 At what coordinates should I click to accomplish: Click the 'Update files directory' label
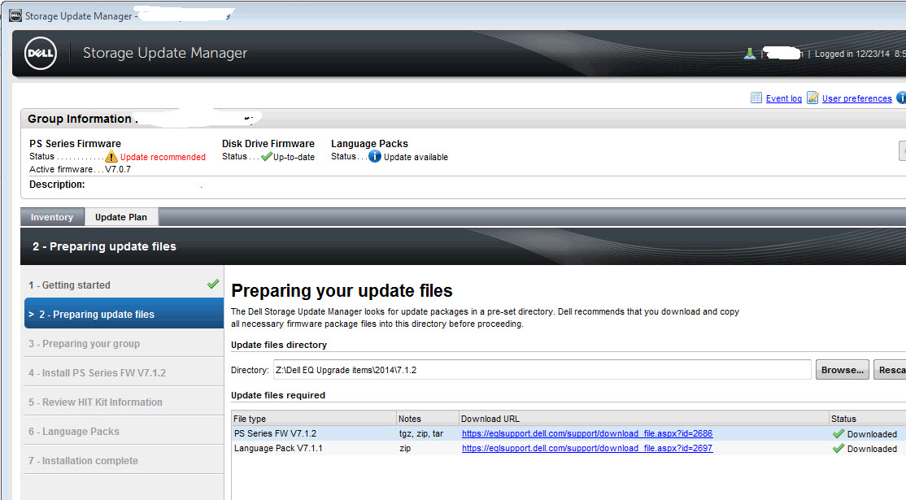279,345
